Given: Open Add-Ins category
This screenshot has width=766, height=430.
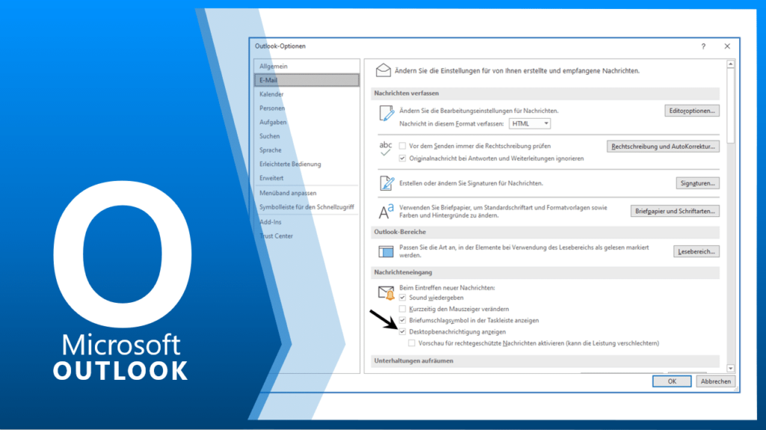Looking at the screenshot, I should coord(307,222).
